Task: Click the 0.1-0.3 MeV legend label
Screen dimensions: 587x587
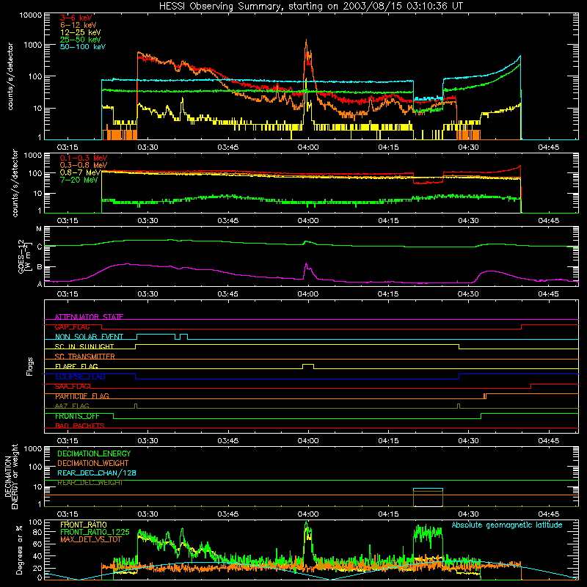Action: 84,158
